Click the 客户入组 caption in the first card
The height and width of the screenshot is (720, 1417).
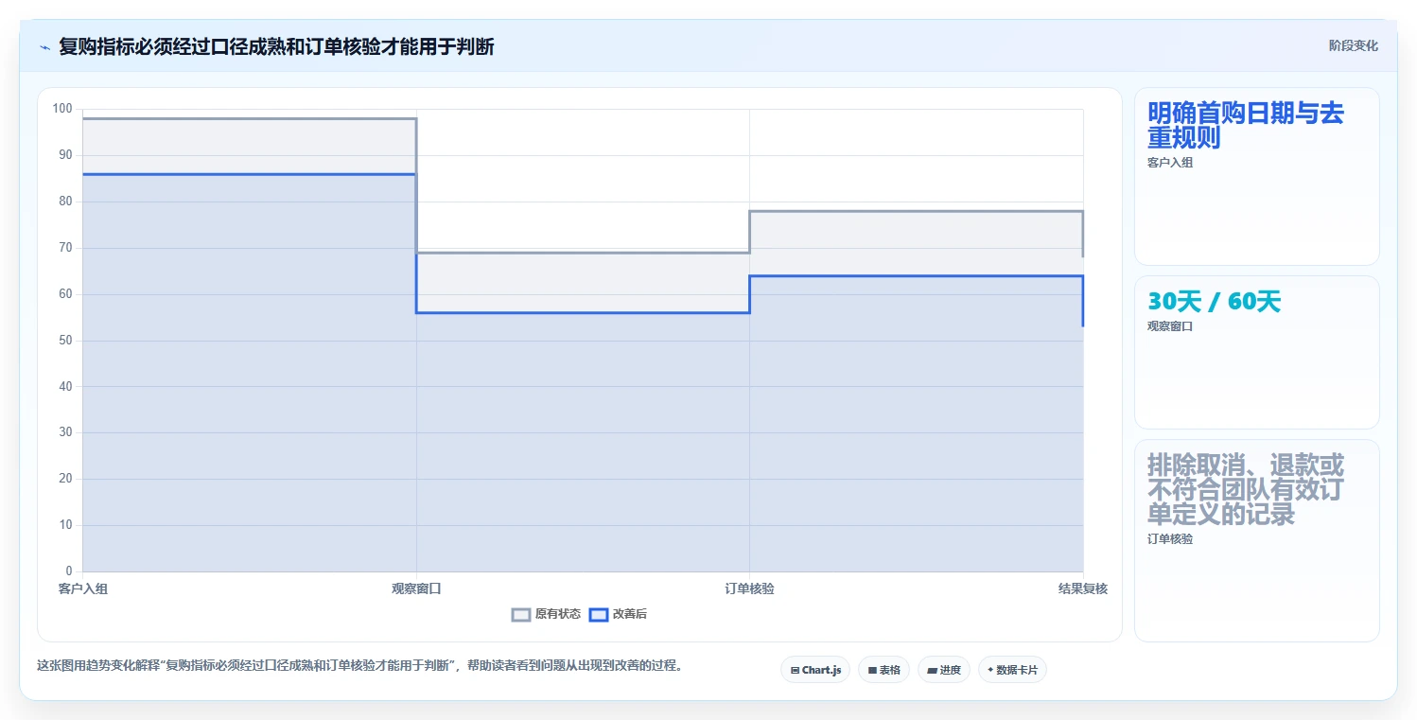(1170, 163)
